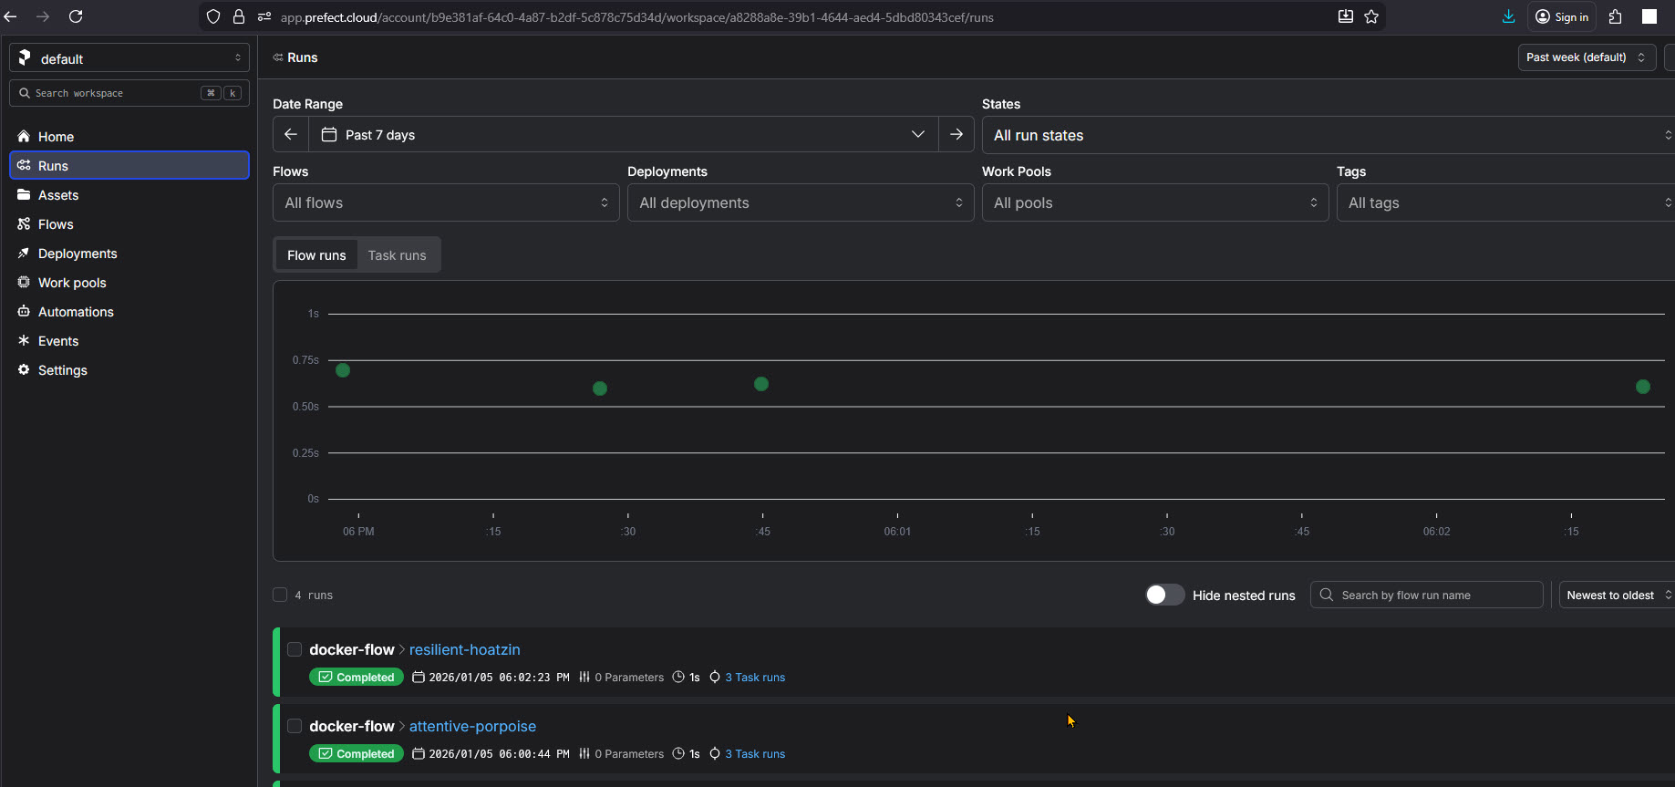Viewport: 1675px width, 787px height.
Task: Open Automations via its robot icon
Action: pos(24,312)
